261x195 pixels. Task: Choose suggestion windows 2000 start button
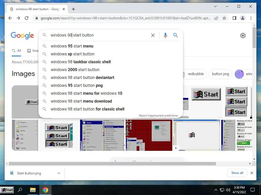[x=111, y=70]
